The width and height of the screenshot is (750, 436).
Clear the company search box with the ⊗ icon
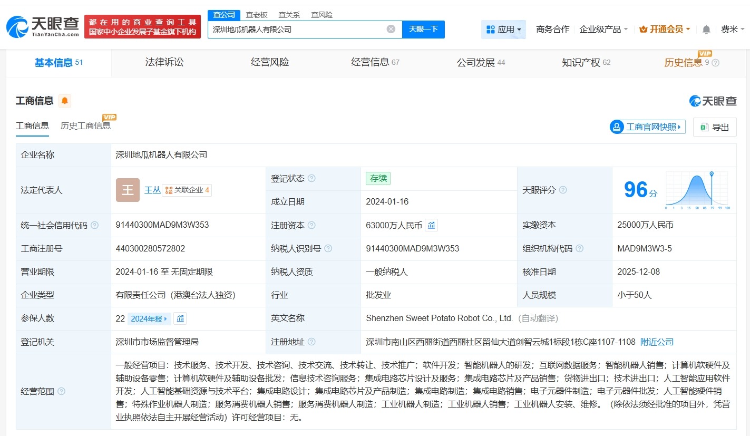point(390,29)
